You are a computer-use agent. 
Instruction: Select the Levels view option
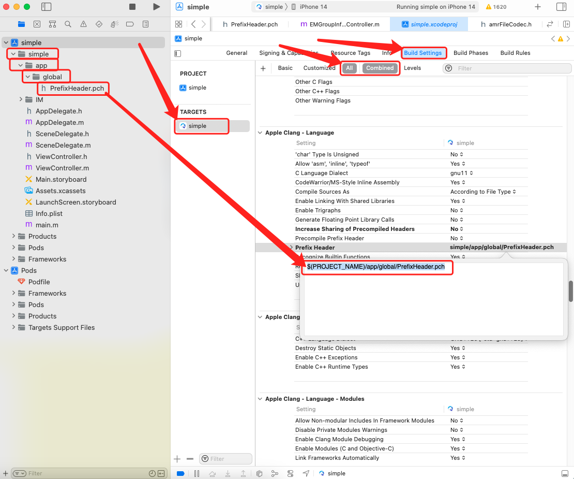click(412, 68)
